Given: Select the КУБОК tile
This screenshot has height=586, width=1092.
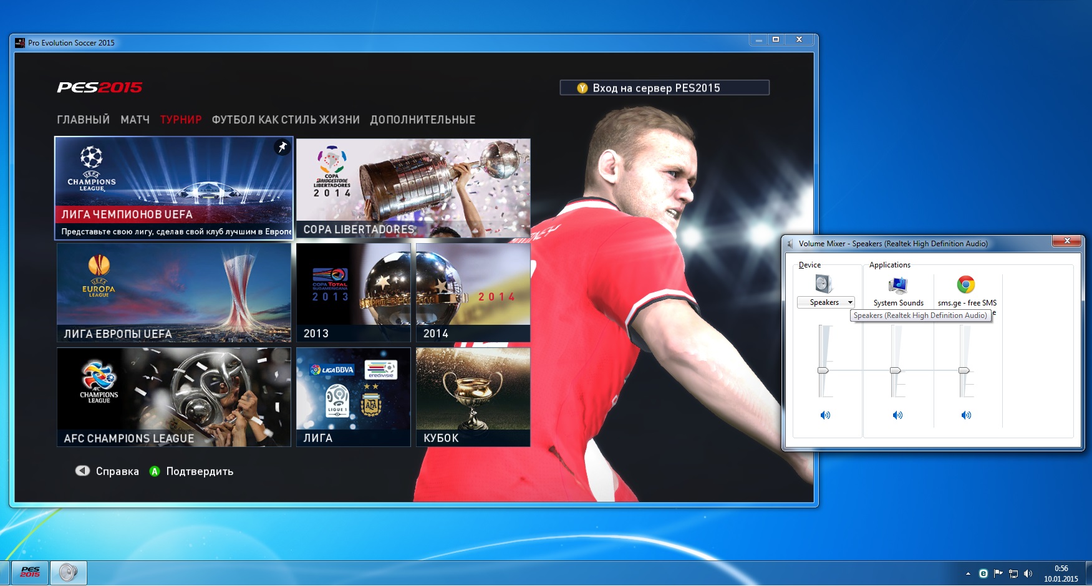Looking at the screenshot, I should (x=473, y=397).
